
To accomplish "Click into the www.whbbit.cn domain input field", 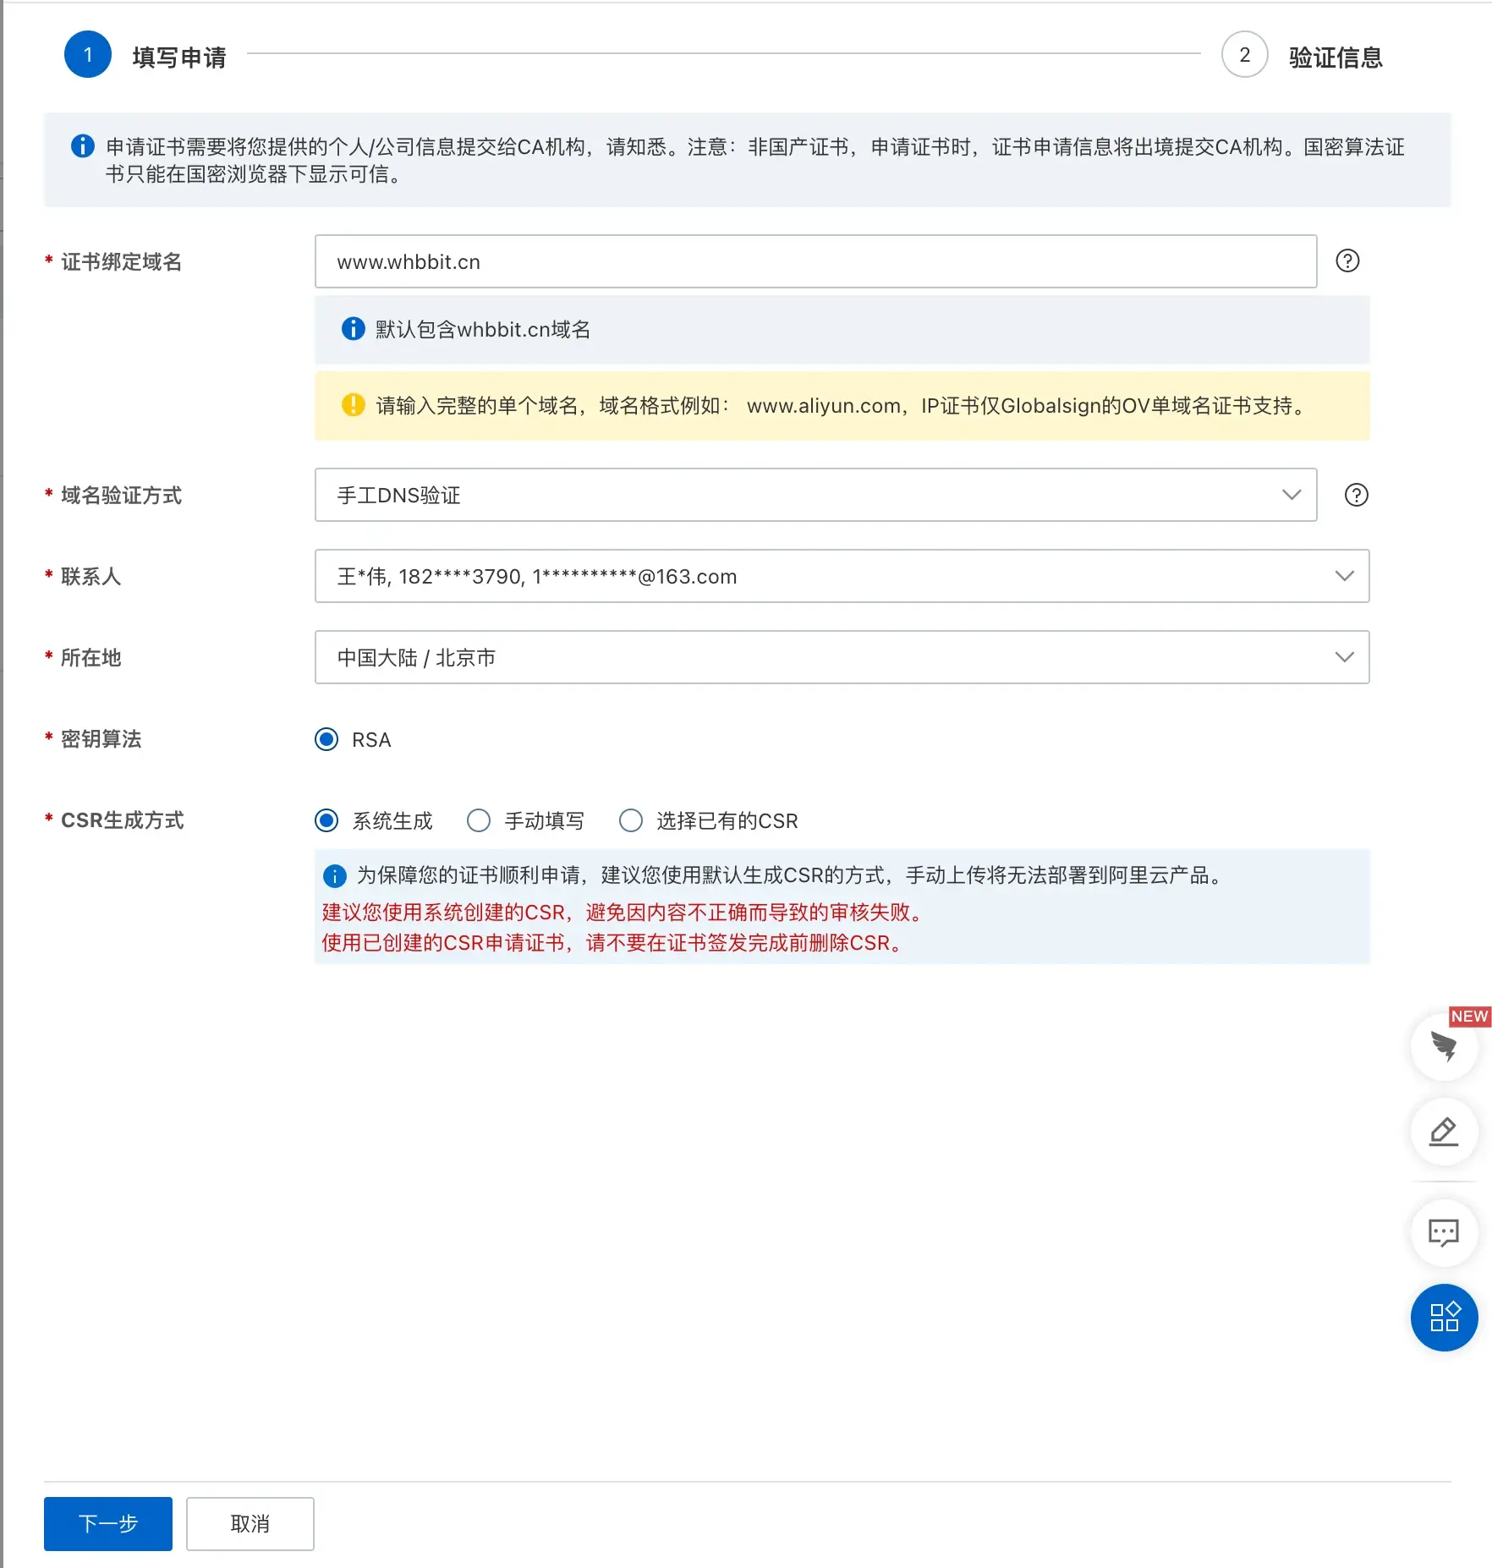I will [815, 261].
